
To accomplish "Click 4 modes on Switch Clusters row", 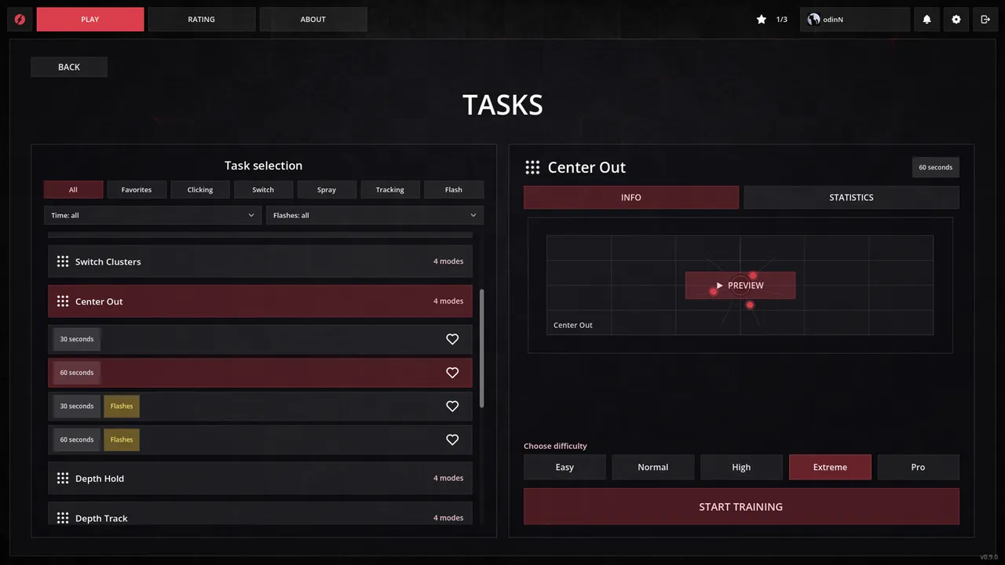I will [x=448, y=261].
